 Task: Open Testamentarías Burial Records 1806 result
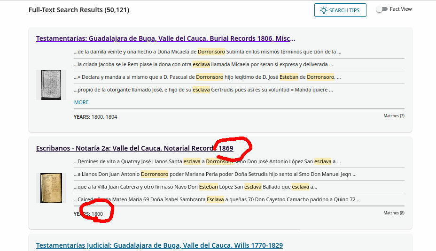click(166, 38)
